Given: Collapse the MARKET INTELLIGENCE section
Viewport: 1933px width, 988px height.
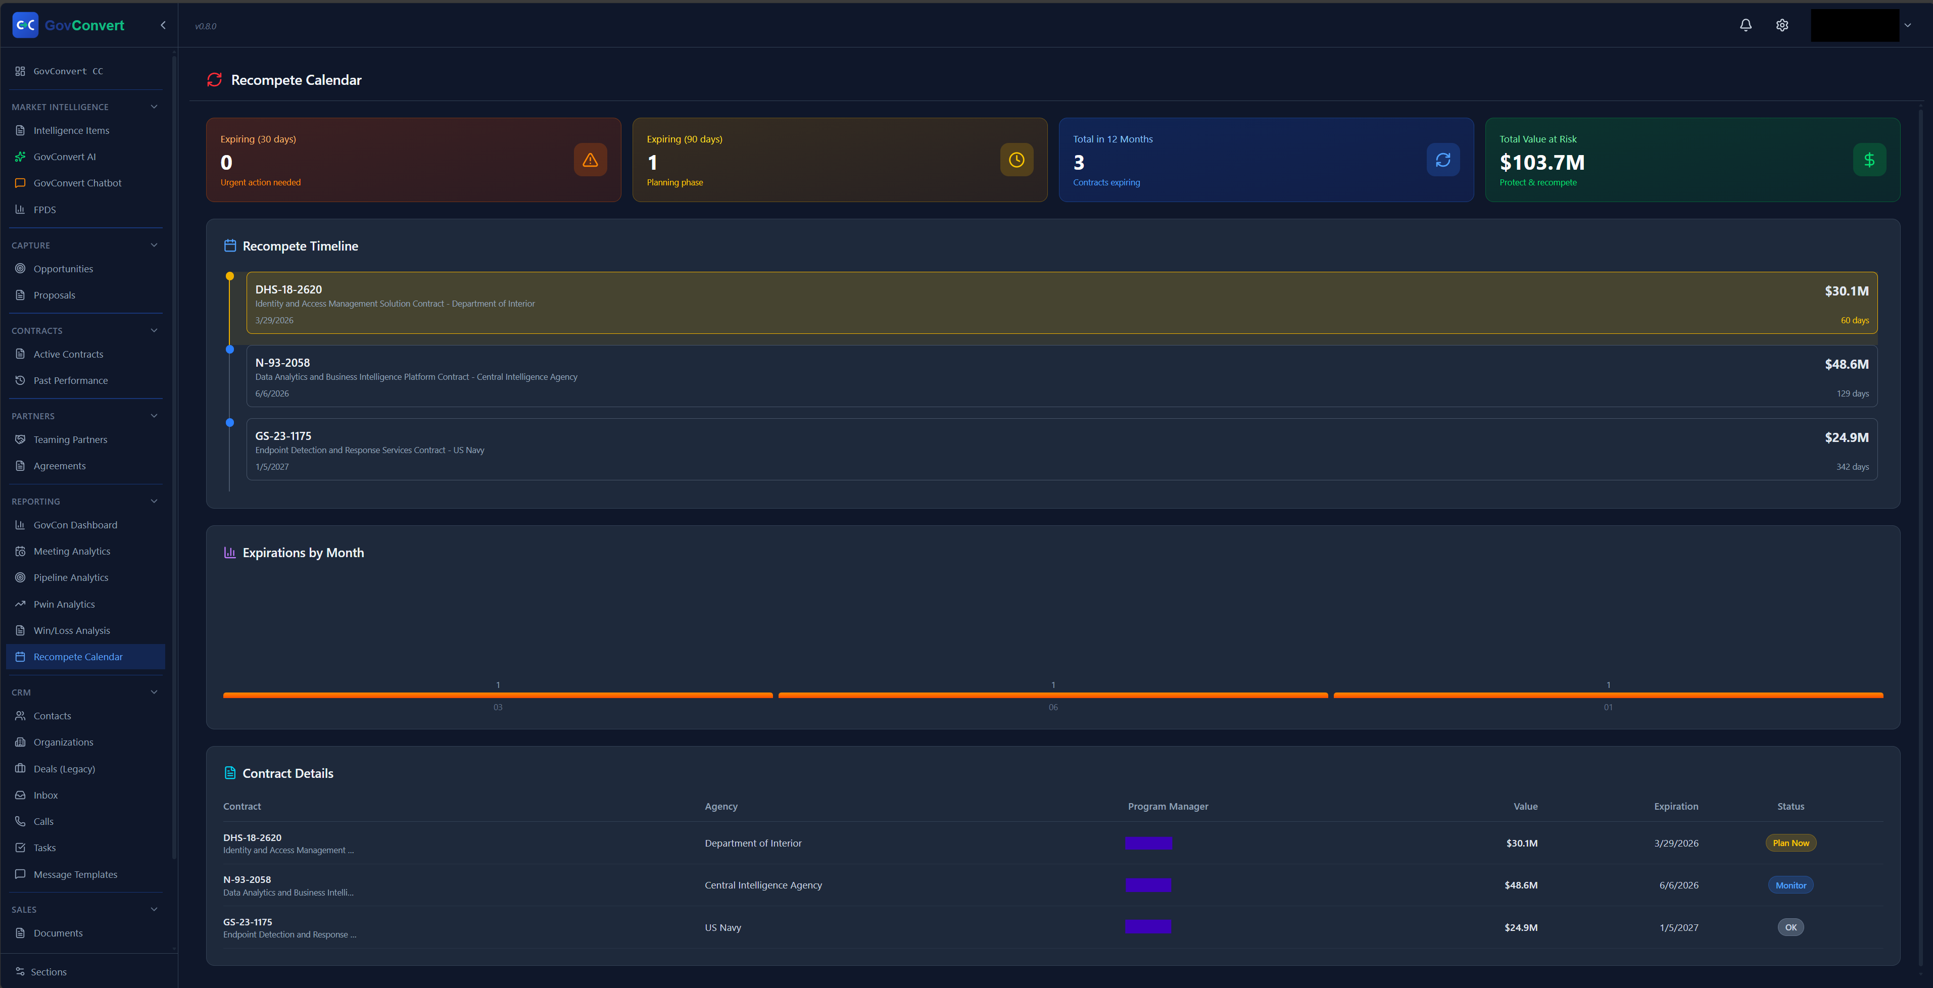Looking at the screenshot, I should pos(154,107).
